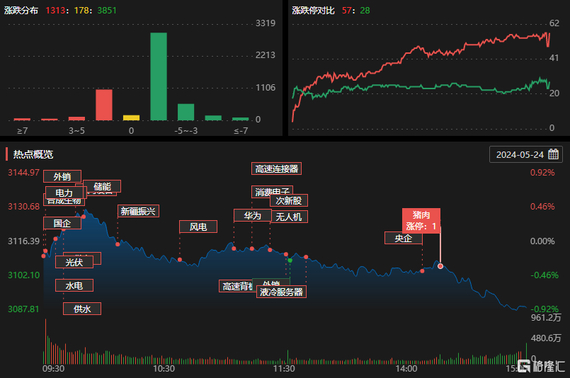Click the 2024-05-24 date field
The height and width of the screenshot is (378, 570).
(x=526, y=154)
